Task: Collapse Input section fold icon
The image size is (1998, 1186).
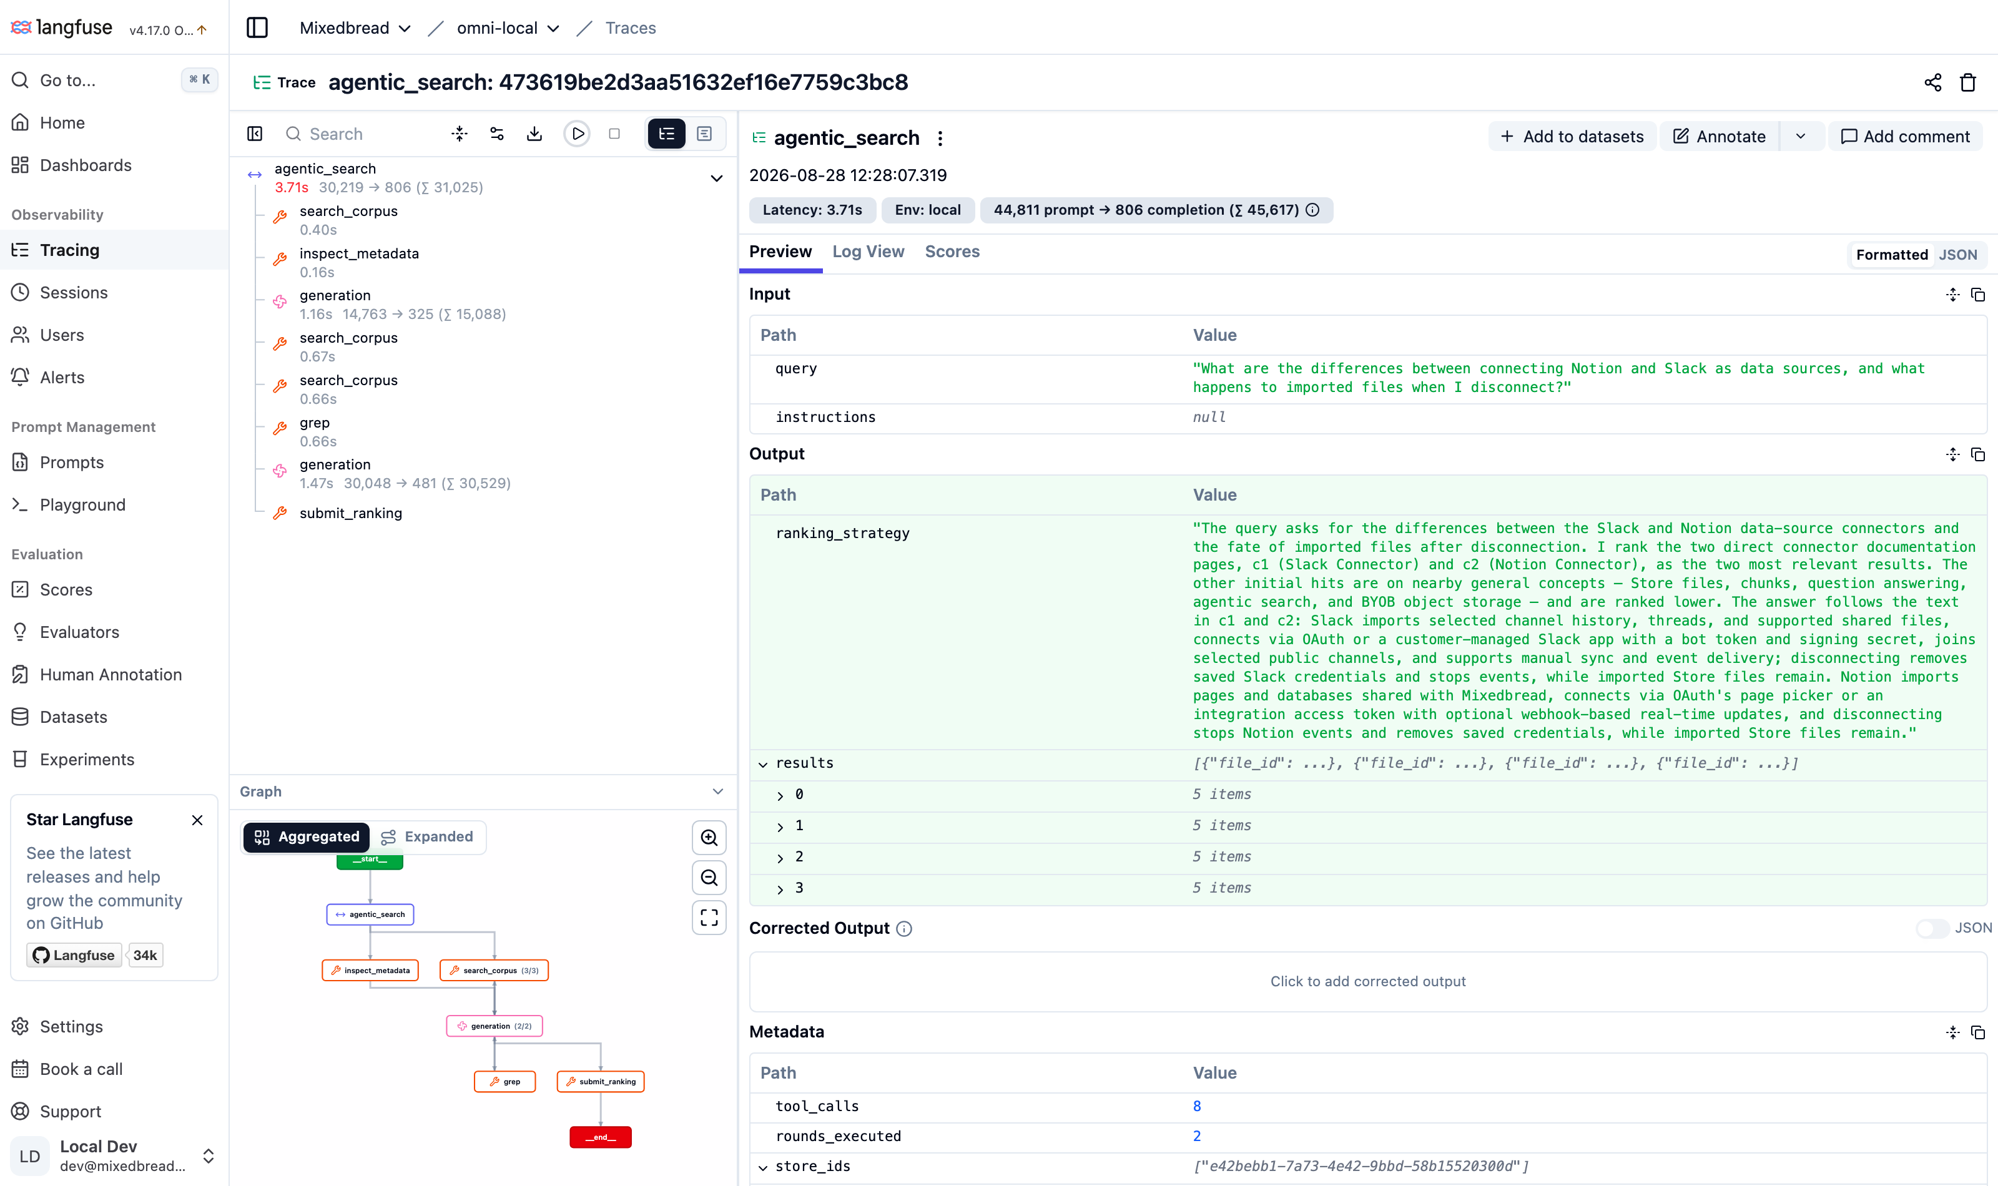Action: 1952,295
